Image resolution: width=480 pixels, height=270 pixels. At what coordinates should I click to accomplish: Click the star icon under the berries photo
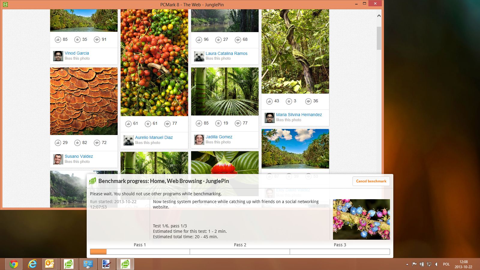(148, 124)
